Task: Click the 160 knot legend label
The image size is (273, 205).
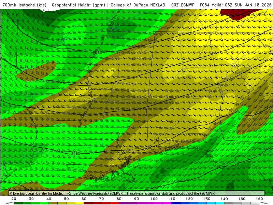Action: coord(259,199)
